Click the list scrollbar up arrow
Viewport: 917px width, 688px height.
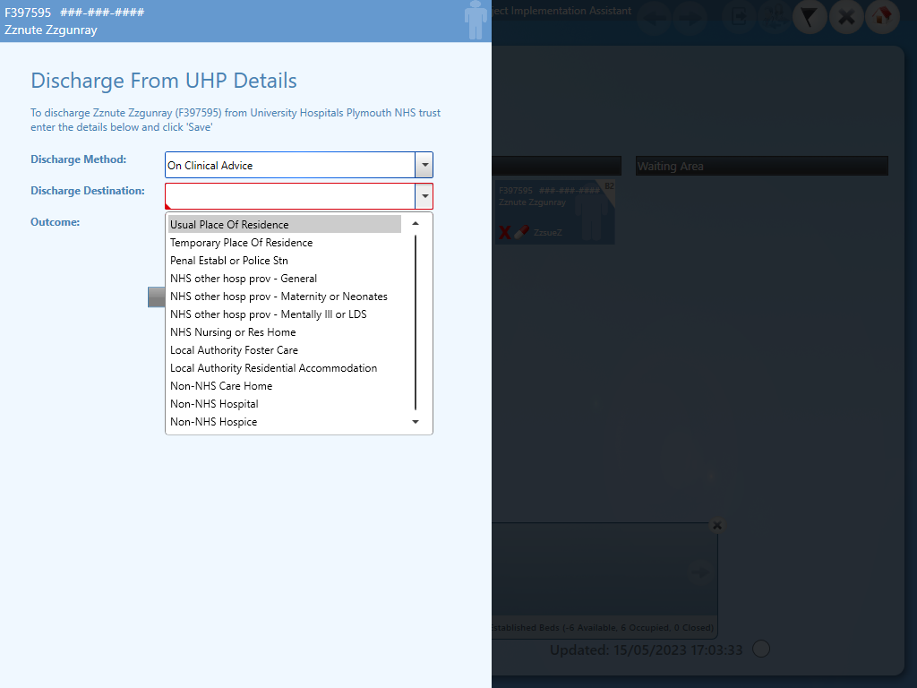click(x=416, y=223)
